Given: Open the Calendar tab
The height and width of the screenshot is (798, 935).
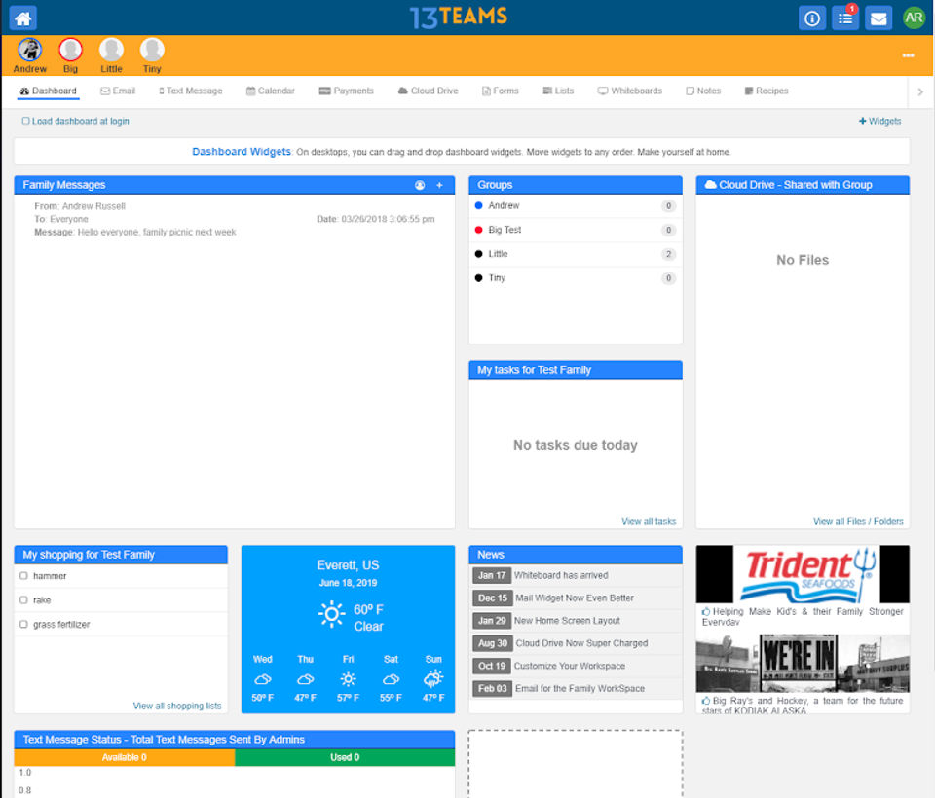Looking at the screenshot, I should pos(271,91).
